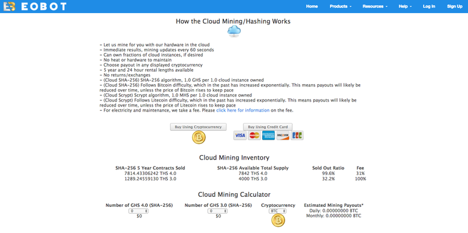The width and height of the screenshot is (468, 233).
Task: Click the 100% fee value
Action: [x=360, y=179]
